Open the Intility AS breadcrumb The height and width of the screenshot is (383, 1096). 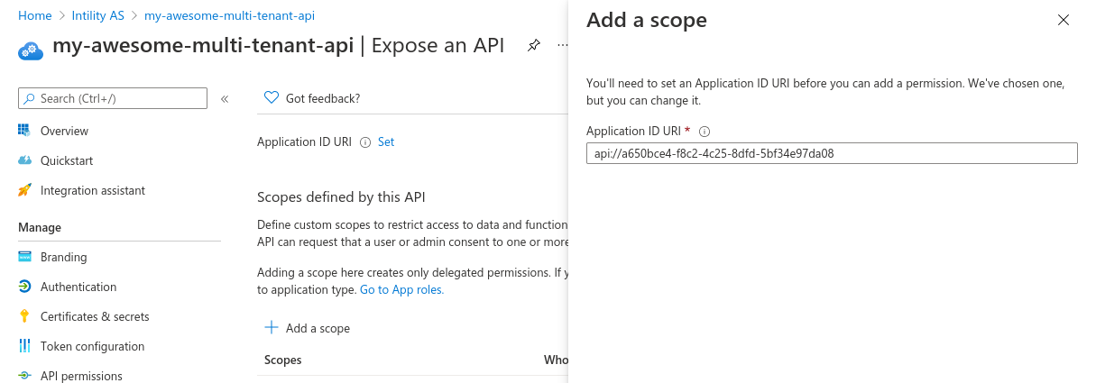pyautogui.click(x=97, y=15)
